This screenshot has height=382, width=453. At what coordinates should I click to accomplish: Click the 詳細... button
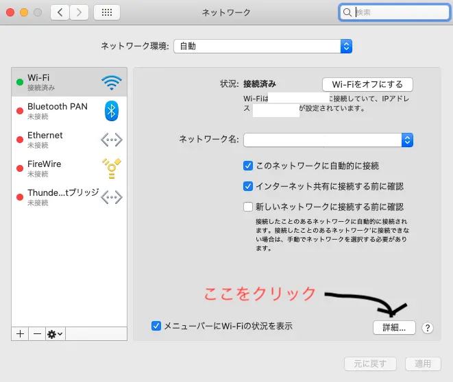pyautogui.click(x=394, y=328)
